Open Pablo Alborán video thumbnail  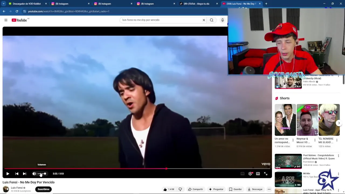tap(288, 82)
